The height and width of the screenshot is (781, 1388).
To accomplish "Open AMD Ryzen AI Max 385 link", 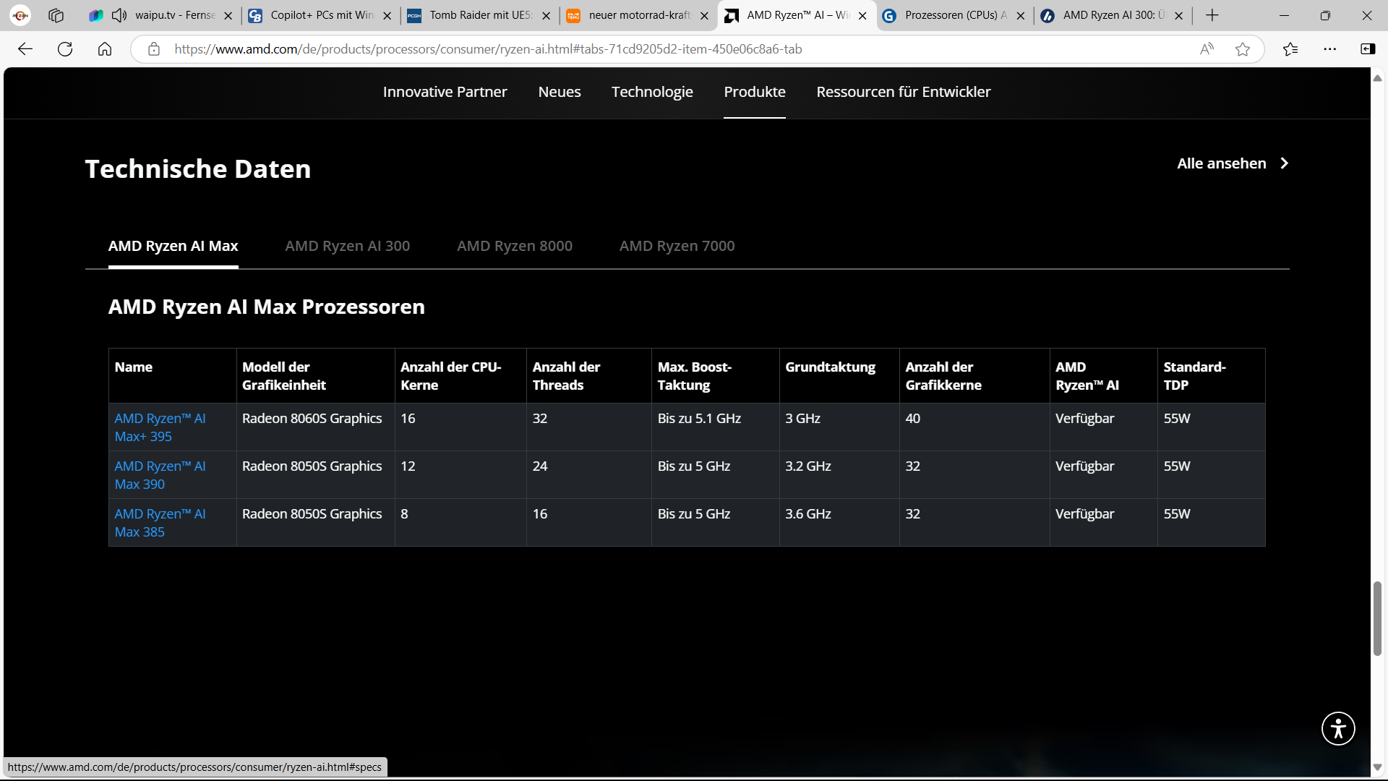I will pos(160,523).
